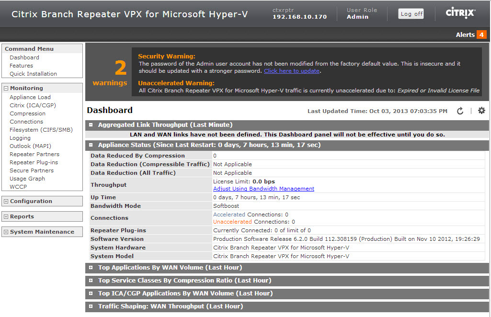Click the Accelerated Connections text
The width and height of the screenshot is (491, 317).
pos(251,215)
